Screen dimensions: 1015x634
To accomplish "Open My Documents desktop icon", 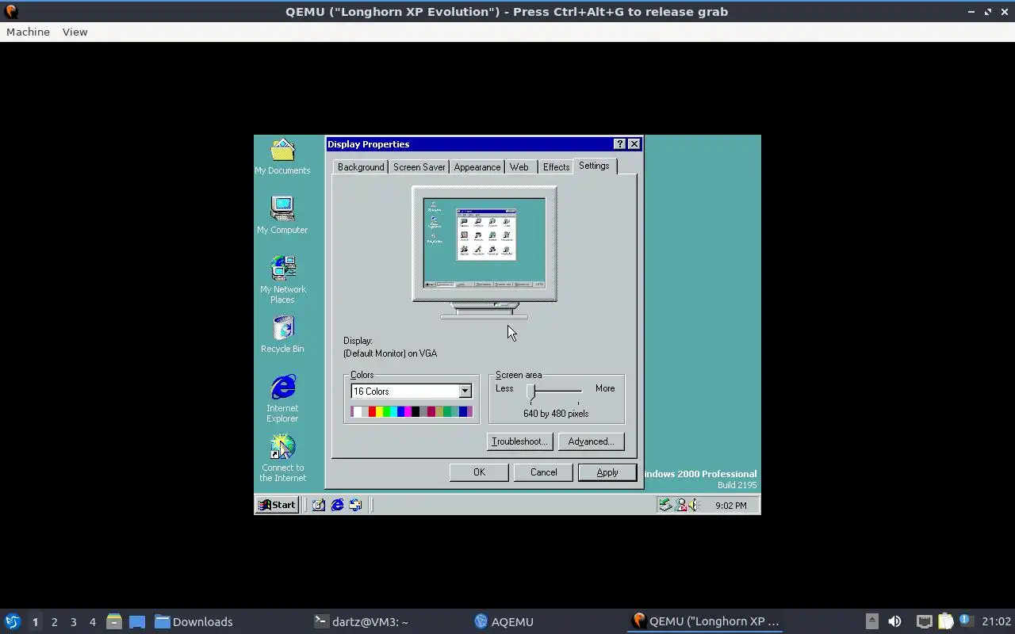I will click(x=282, y=157).
